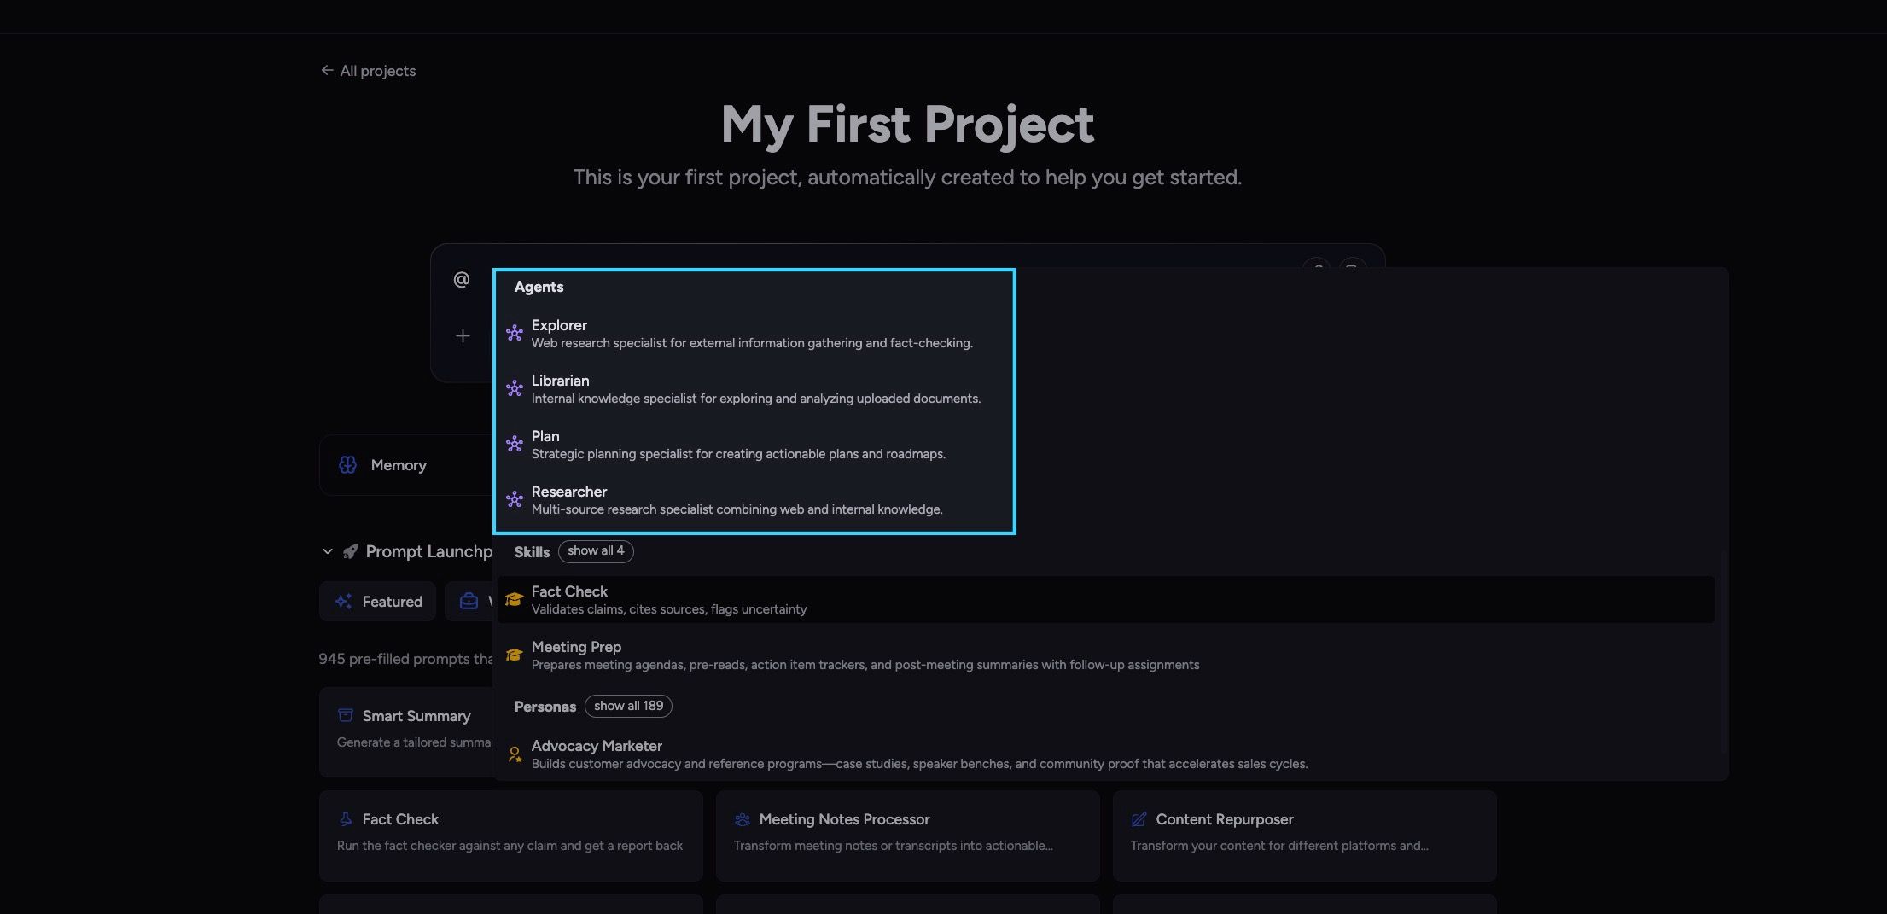The height and width of the screenshot is (914, 1887).
Task: Select the Meeting Prep skill entry
Action: point(1106,655)
